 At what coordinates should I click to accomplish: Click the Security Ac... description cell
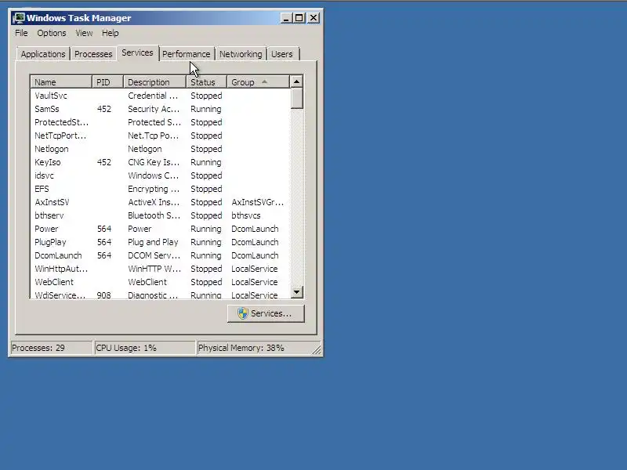[154, 109]
